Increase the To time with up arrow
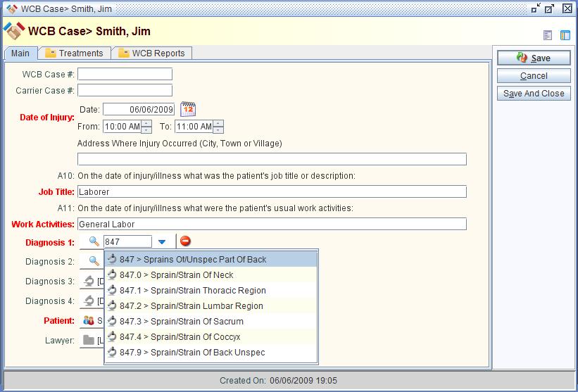 point(218,123)
